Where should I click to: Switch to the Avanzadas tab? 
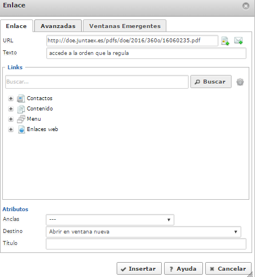58,26
